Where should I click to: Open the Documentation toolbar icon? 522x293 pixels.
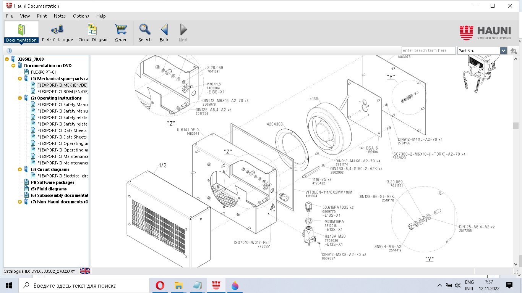(21, 32)
